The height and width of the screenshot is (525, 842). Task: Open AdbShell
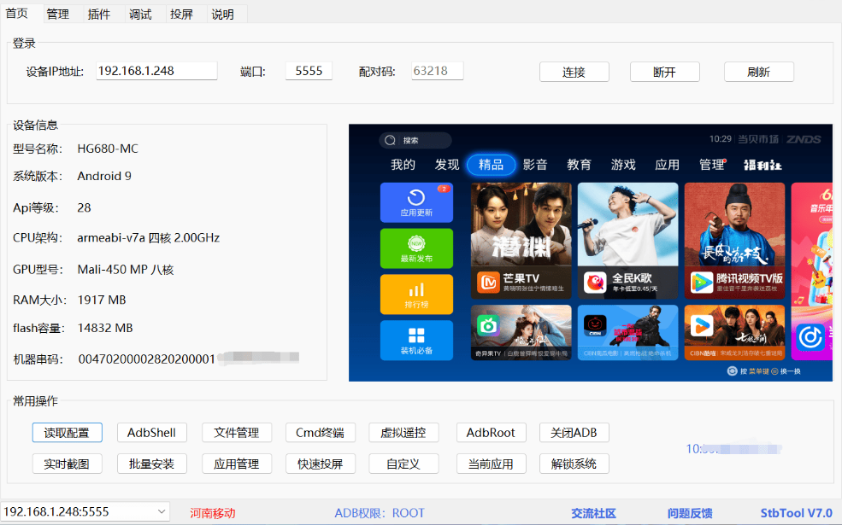click(151, 433)
